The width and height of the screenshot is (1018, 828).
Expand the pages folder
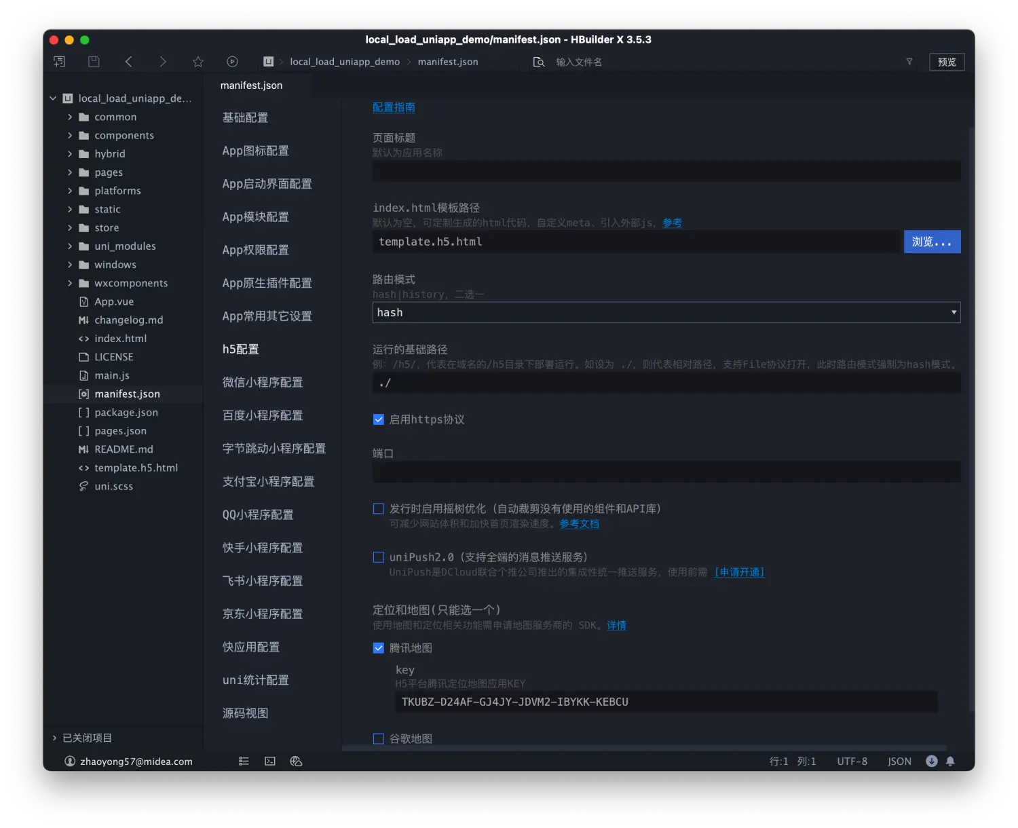tap(109, 172)
